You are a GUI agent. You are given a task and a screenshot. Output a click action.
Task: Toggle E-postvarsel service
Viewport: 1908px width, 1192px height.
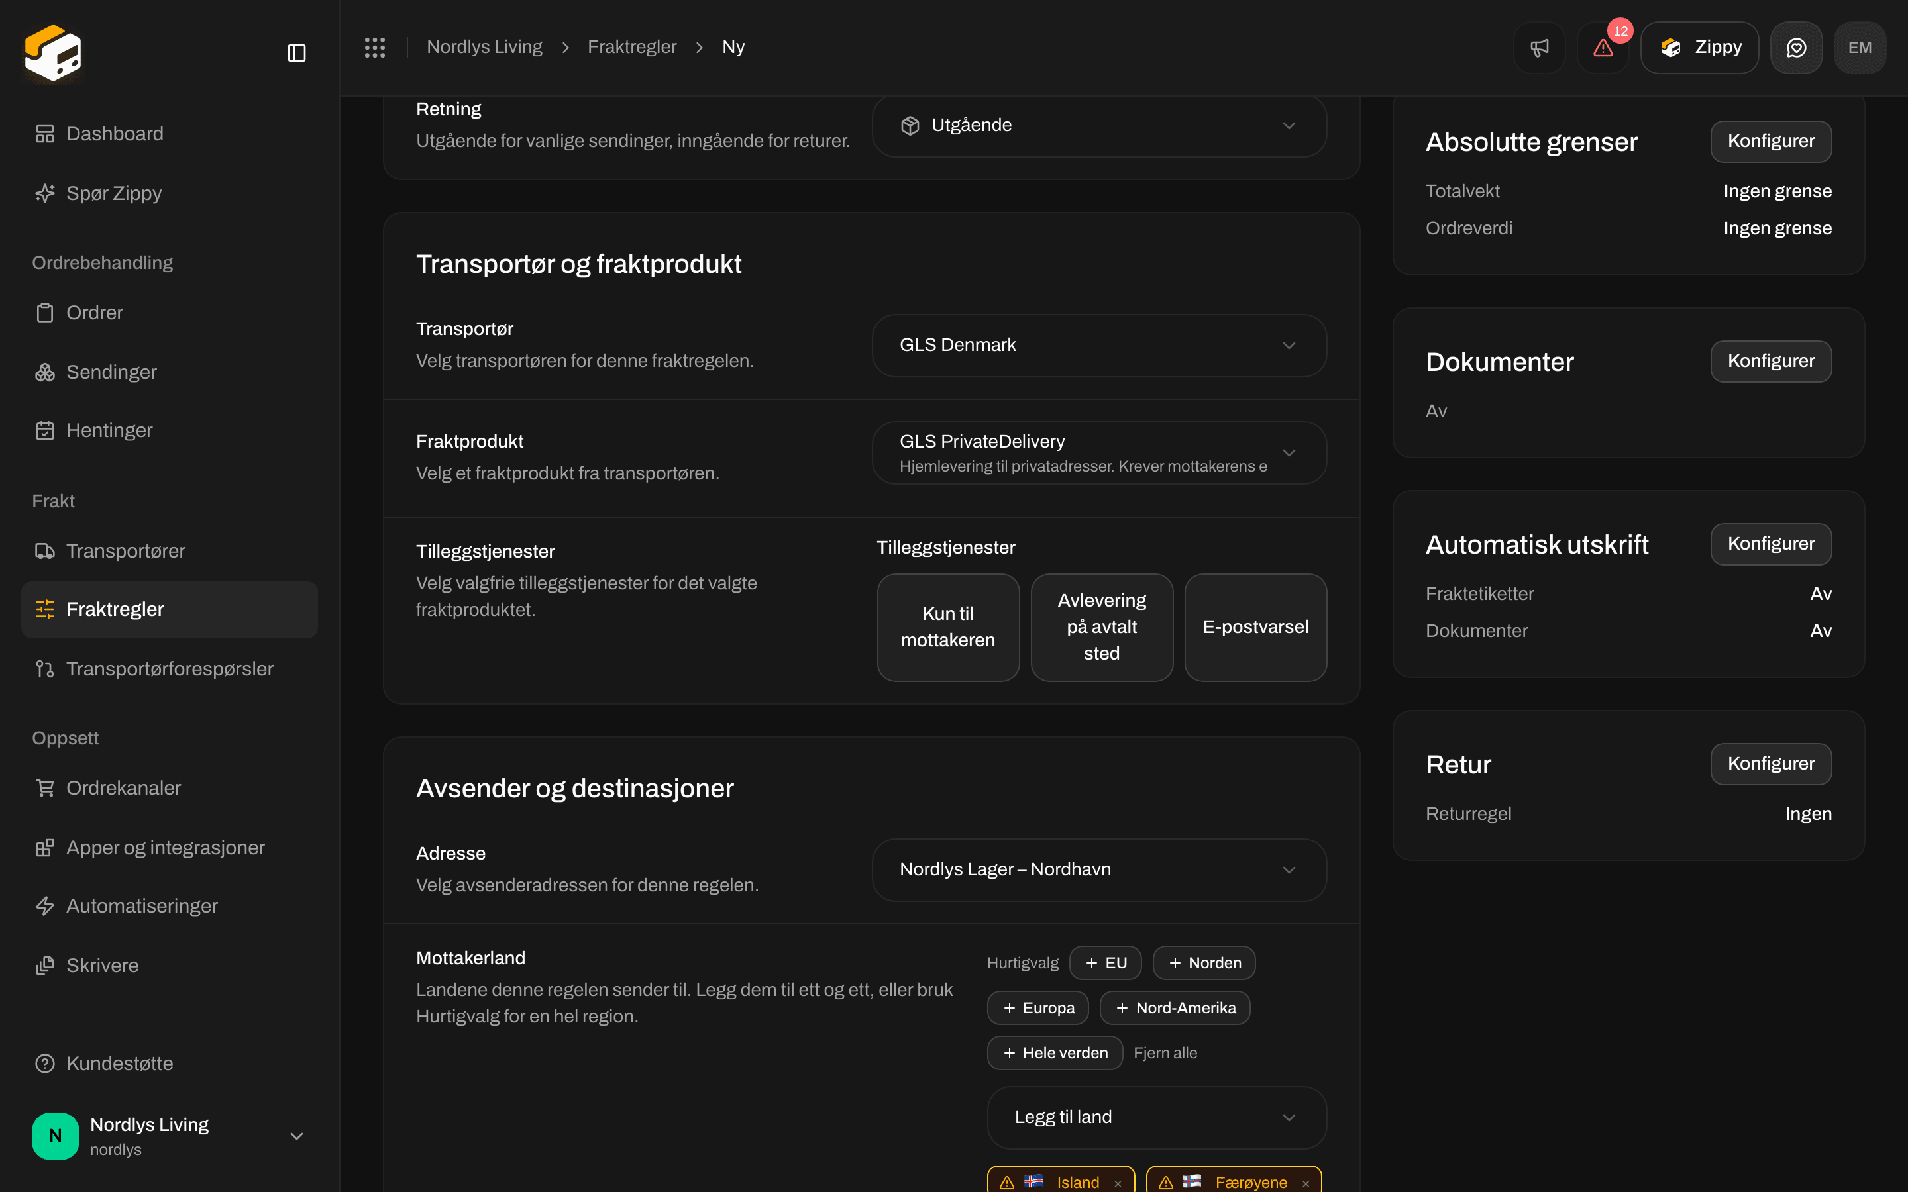point(1255,628)
